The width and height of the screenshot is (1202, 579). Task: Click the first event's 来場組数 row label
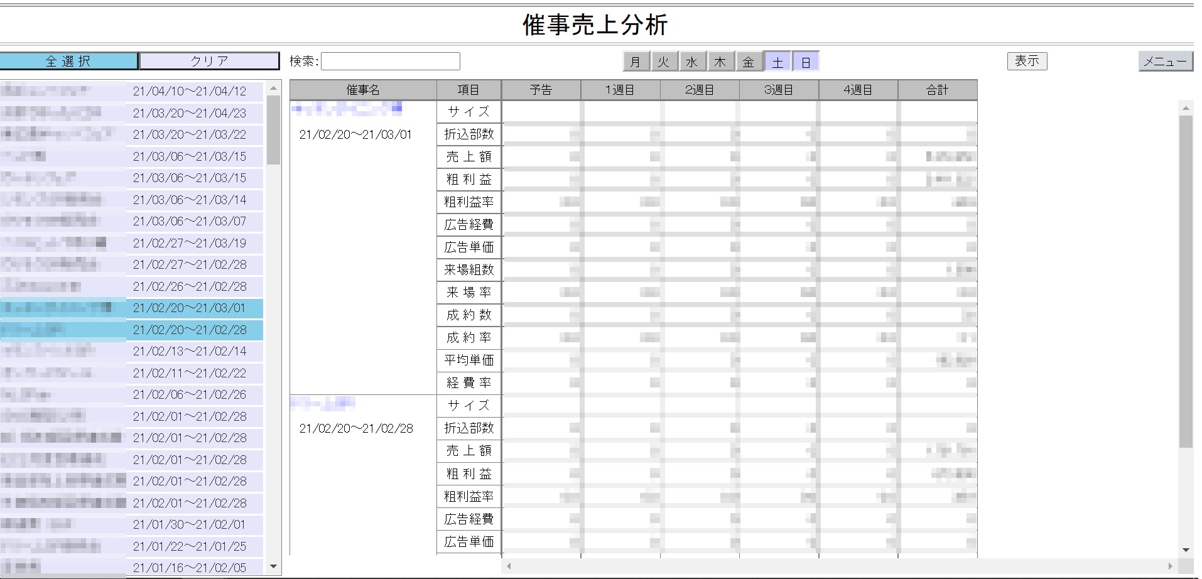[x=468, y=270]
